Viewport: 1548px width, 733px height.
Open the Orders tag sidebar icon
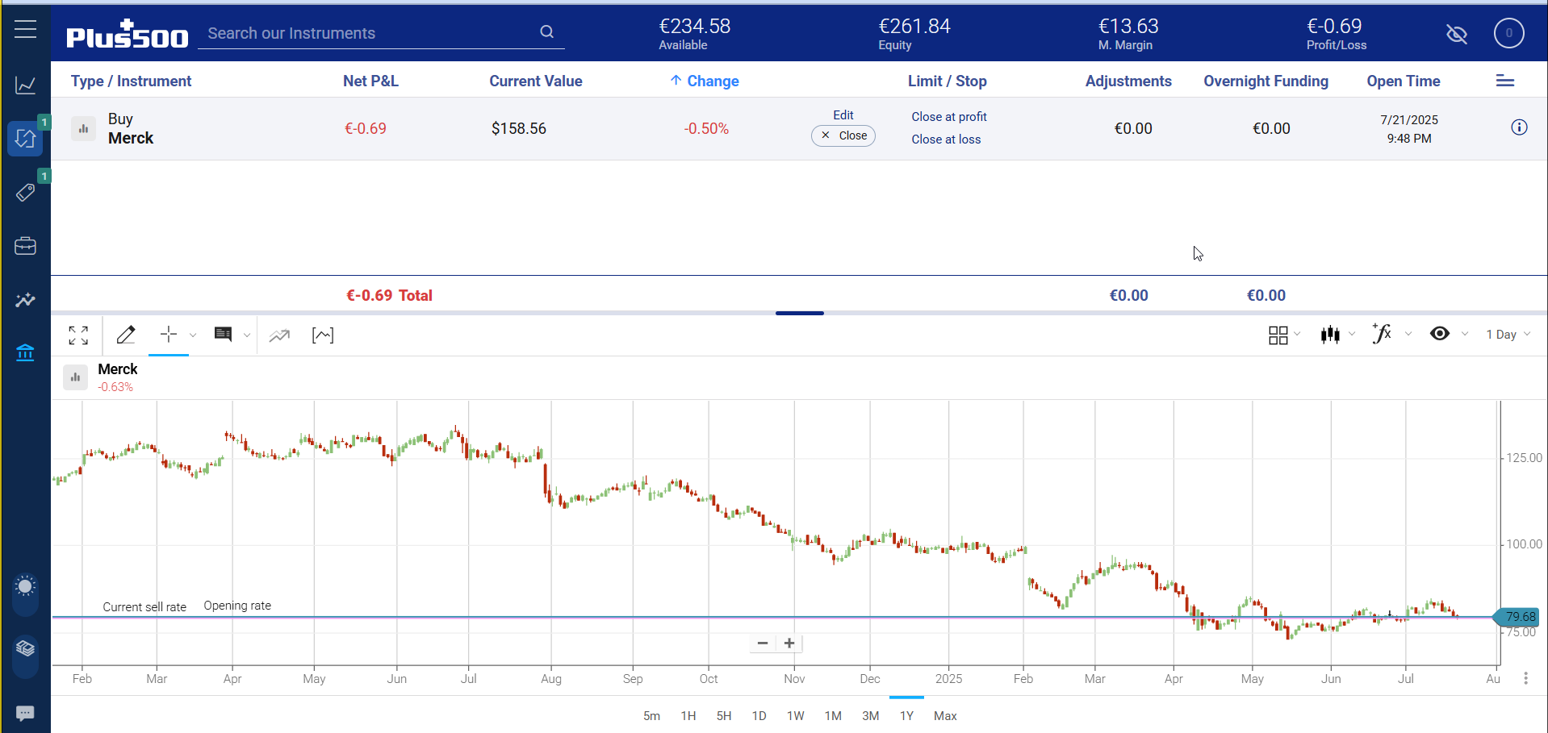coord(25,193)
